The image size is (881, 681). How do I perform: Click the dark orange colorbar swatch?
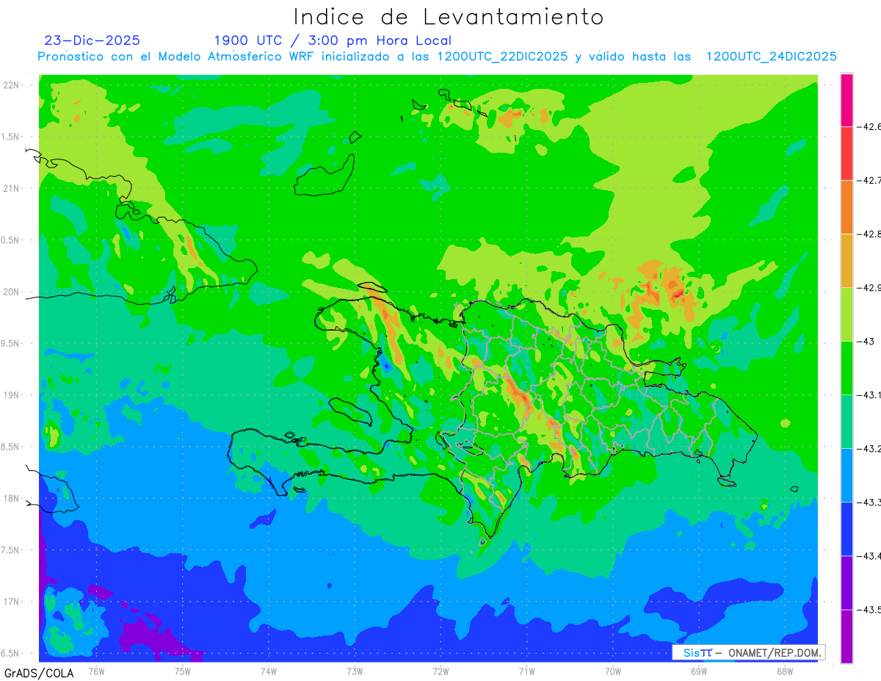(846, 206)
